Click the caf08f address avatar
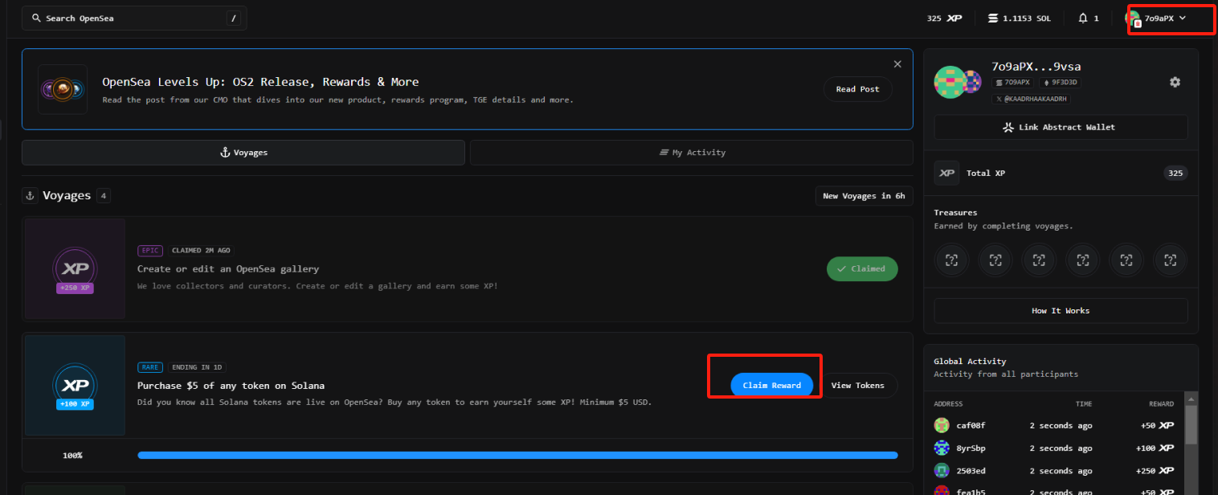Screen dimensions: 1218x495 (x=942, y=425)
